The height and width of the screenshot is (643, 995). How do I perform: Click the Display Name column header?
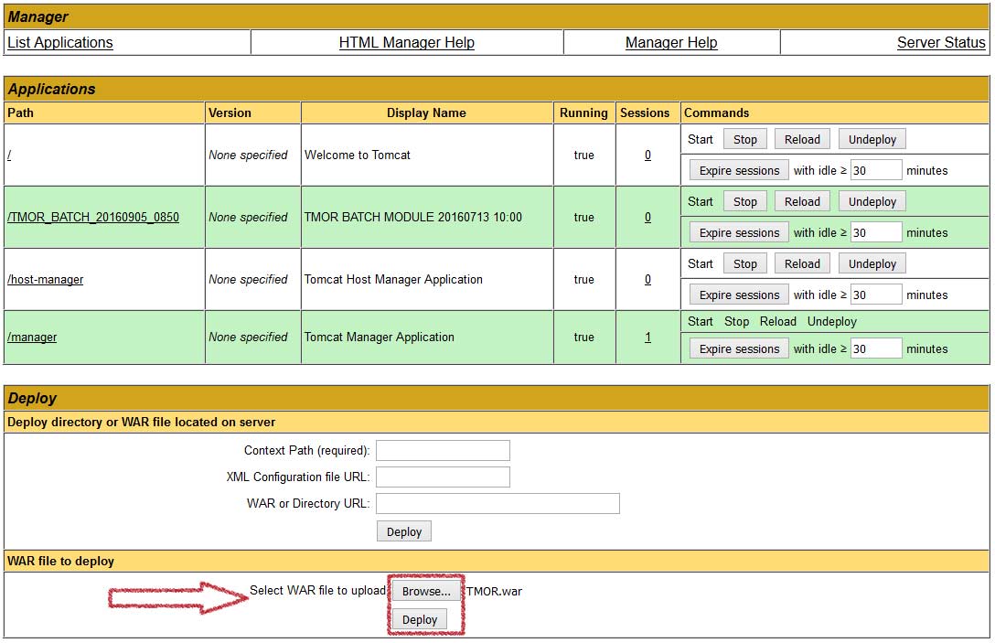pyautogui.click(x=426, y=113)
